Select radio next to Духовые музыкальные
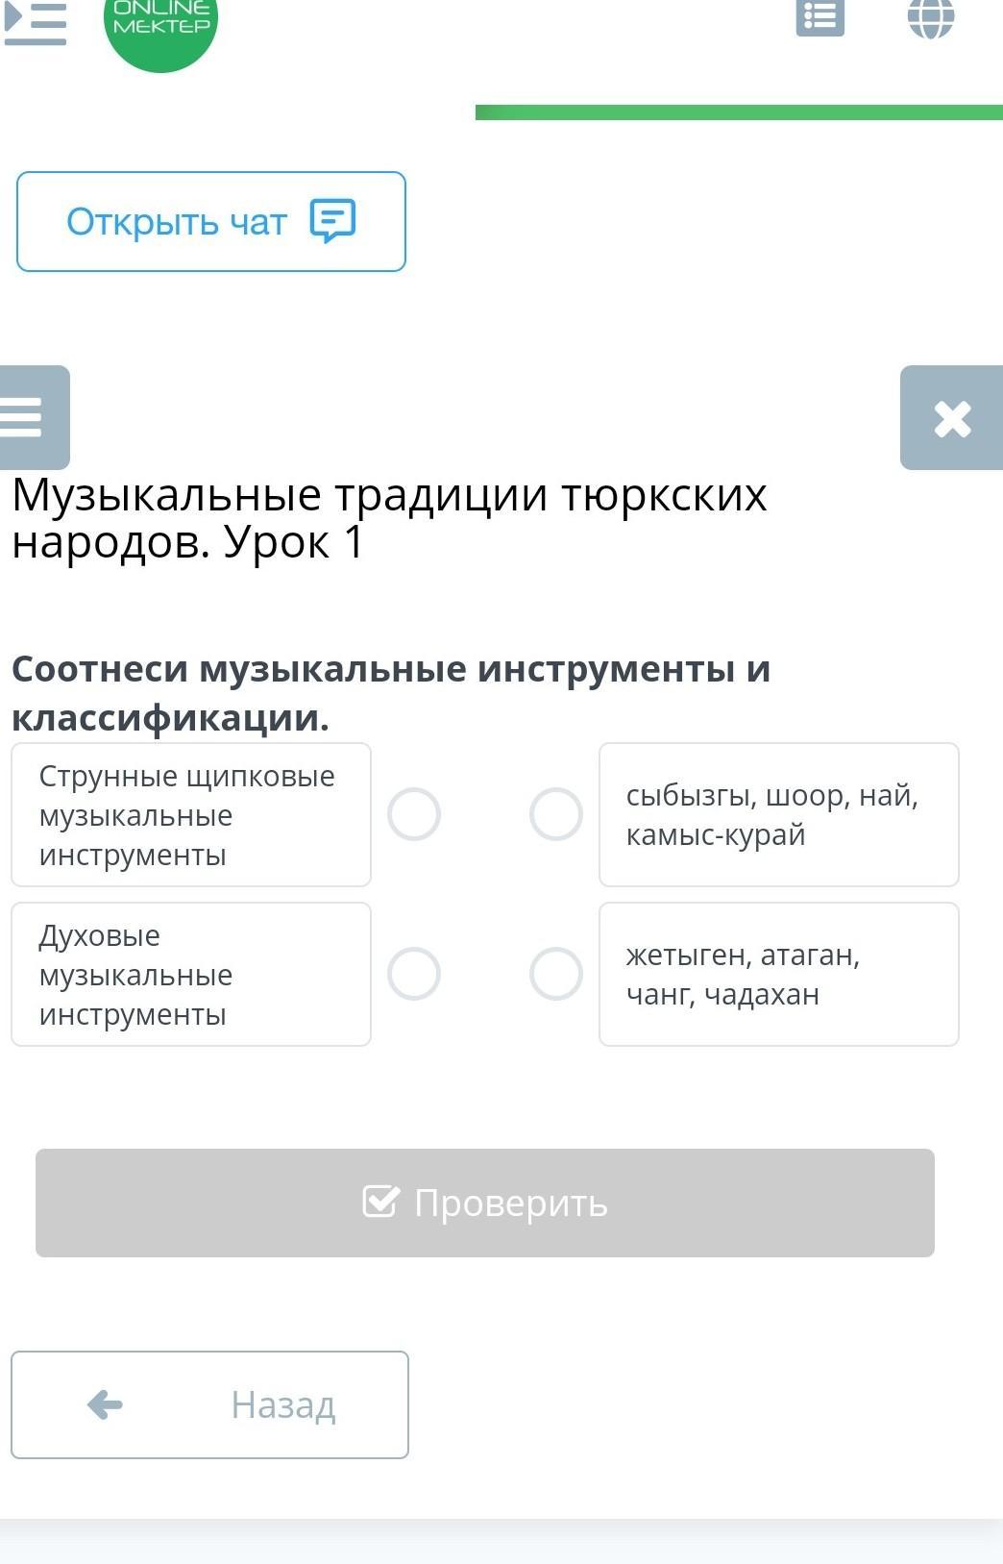The image size is (1003, 1564). click(x=414, y=974)
